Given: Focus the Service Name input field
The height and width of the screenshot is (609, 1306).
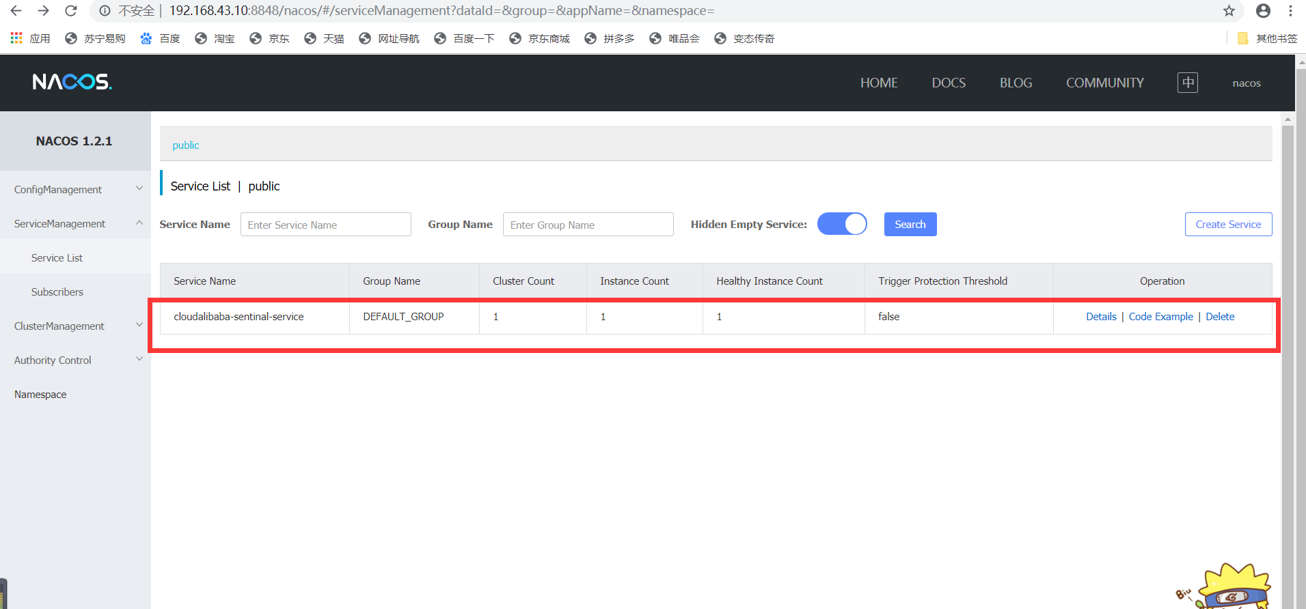Looking at the screenshot, I should (x=326, y=224).
